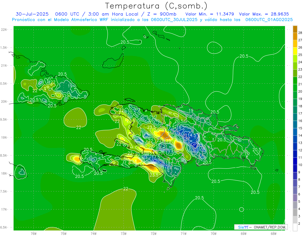Click the "74W" longitude axis label

pyautogui.click(x=94, y=233)
